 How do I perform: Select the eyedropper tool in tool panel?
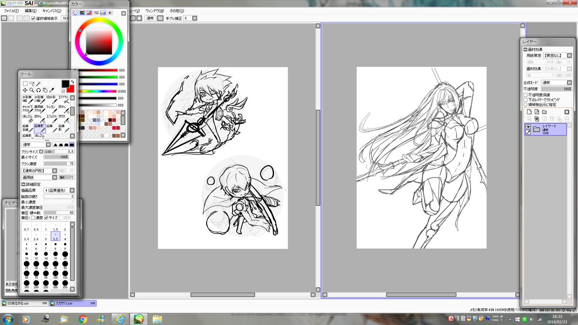[x=52, y=90]
